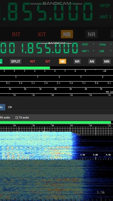Click the green S-meter bar above the scale
Viewport: 113px width, 201px height.
25,68
